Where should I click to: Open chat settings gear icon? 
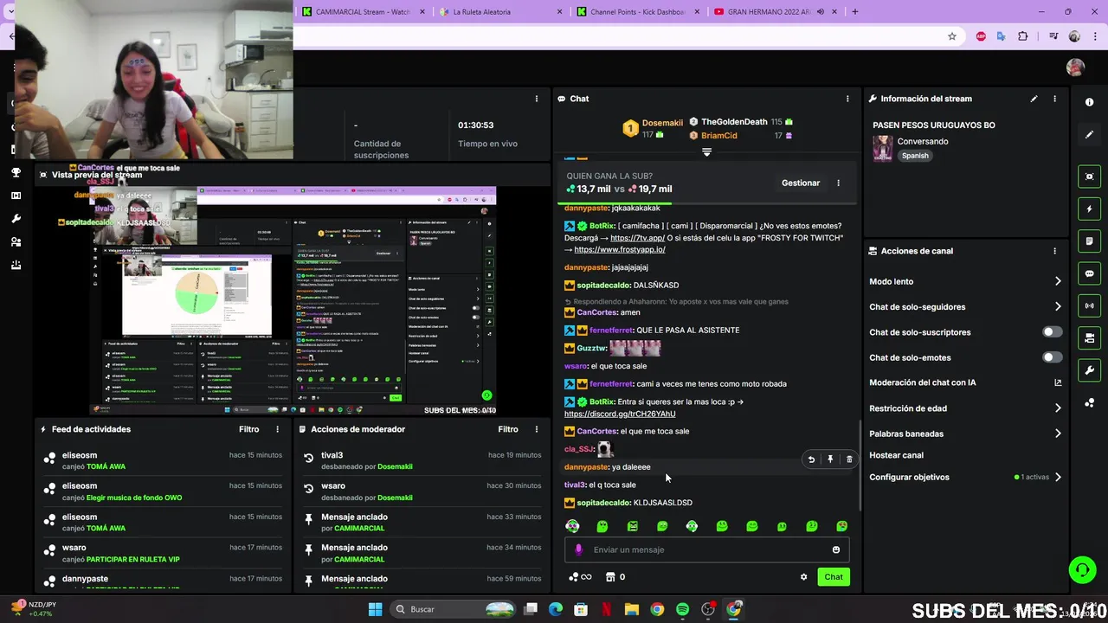coord(803,577)
